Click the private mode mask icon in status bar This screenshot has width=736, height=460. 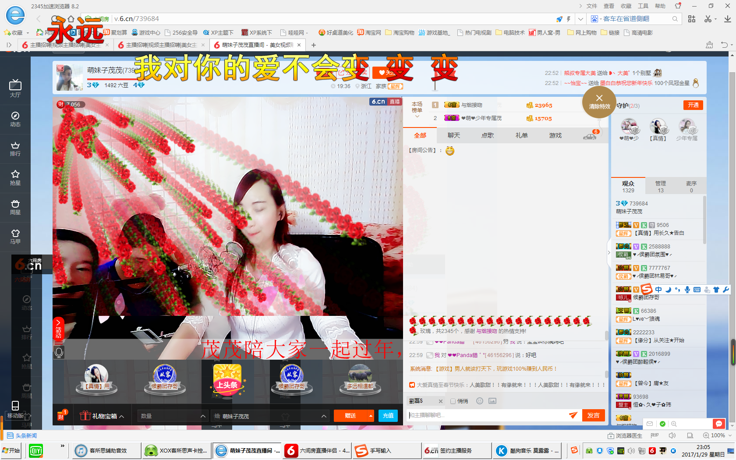(x=655, y=435)
